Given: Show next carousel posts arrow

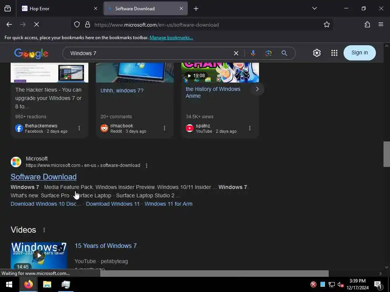Looking at the screenshot, I should pos(257,89).
